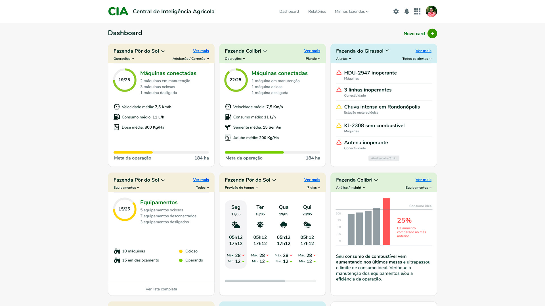The width and height of the screenshot is (545, 306).
Task: Open the Relatórios menu item
Action: click(x=317, y=11)
